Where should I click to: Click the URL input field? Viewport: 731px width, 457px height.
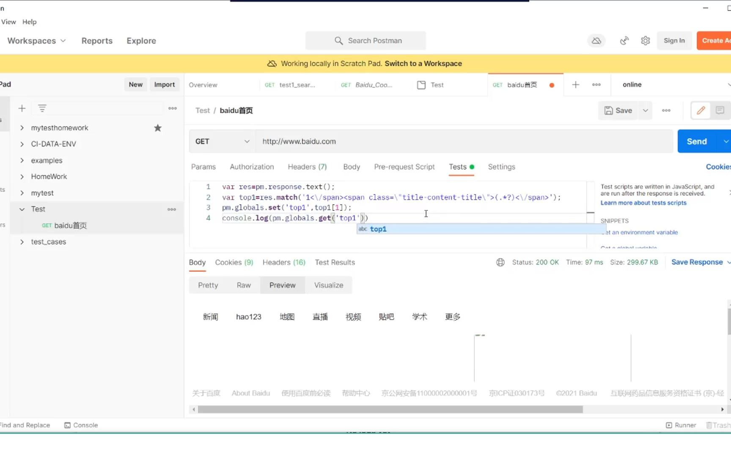[x=464, y=141]
